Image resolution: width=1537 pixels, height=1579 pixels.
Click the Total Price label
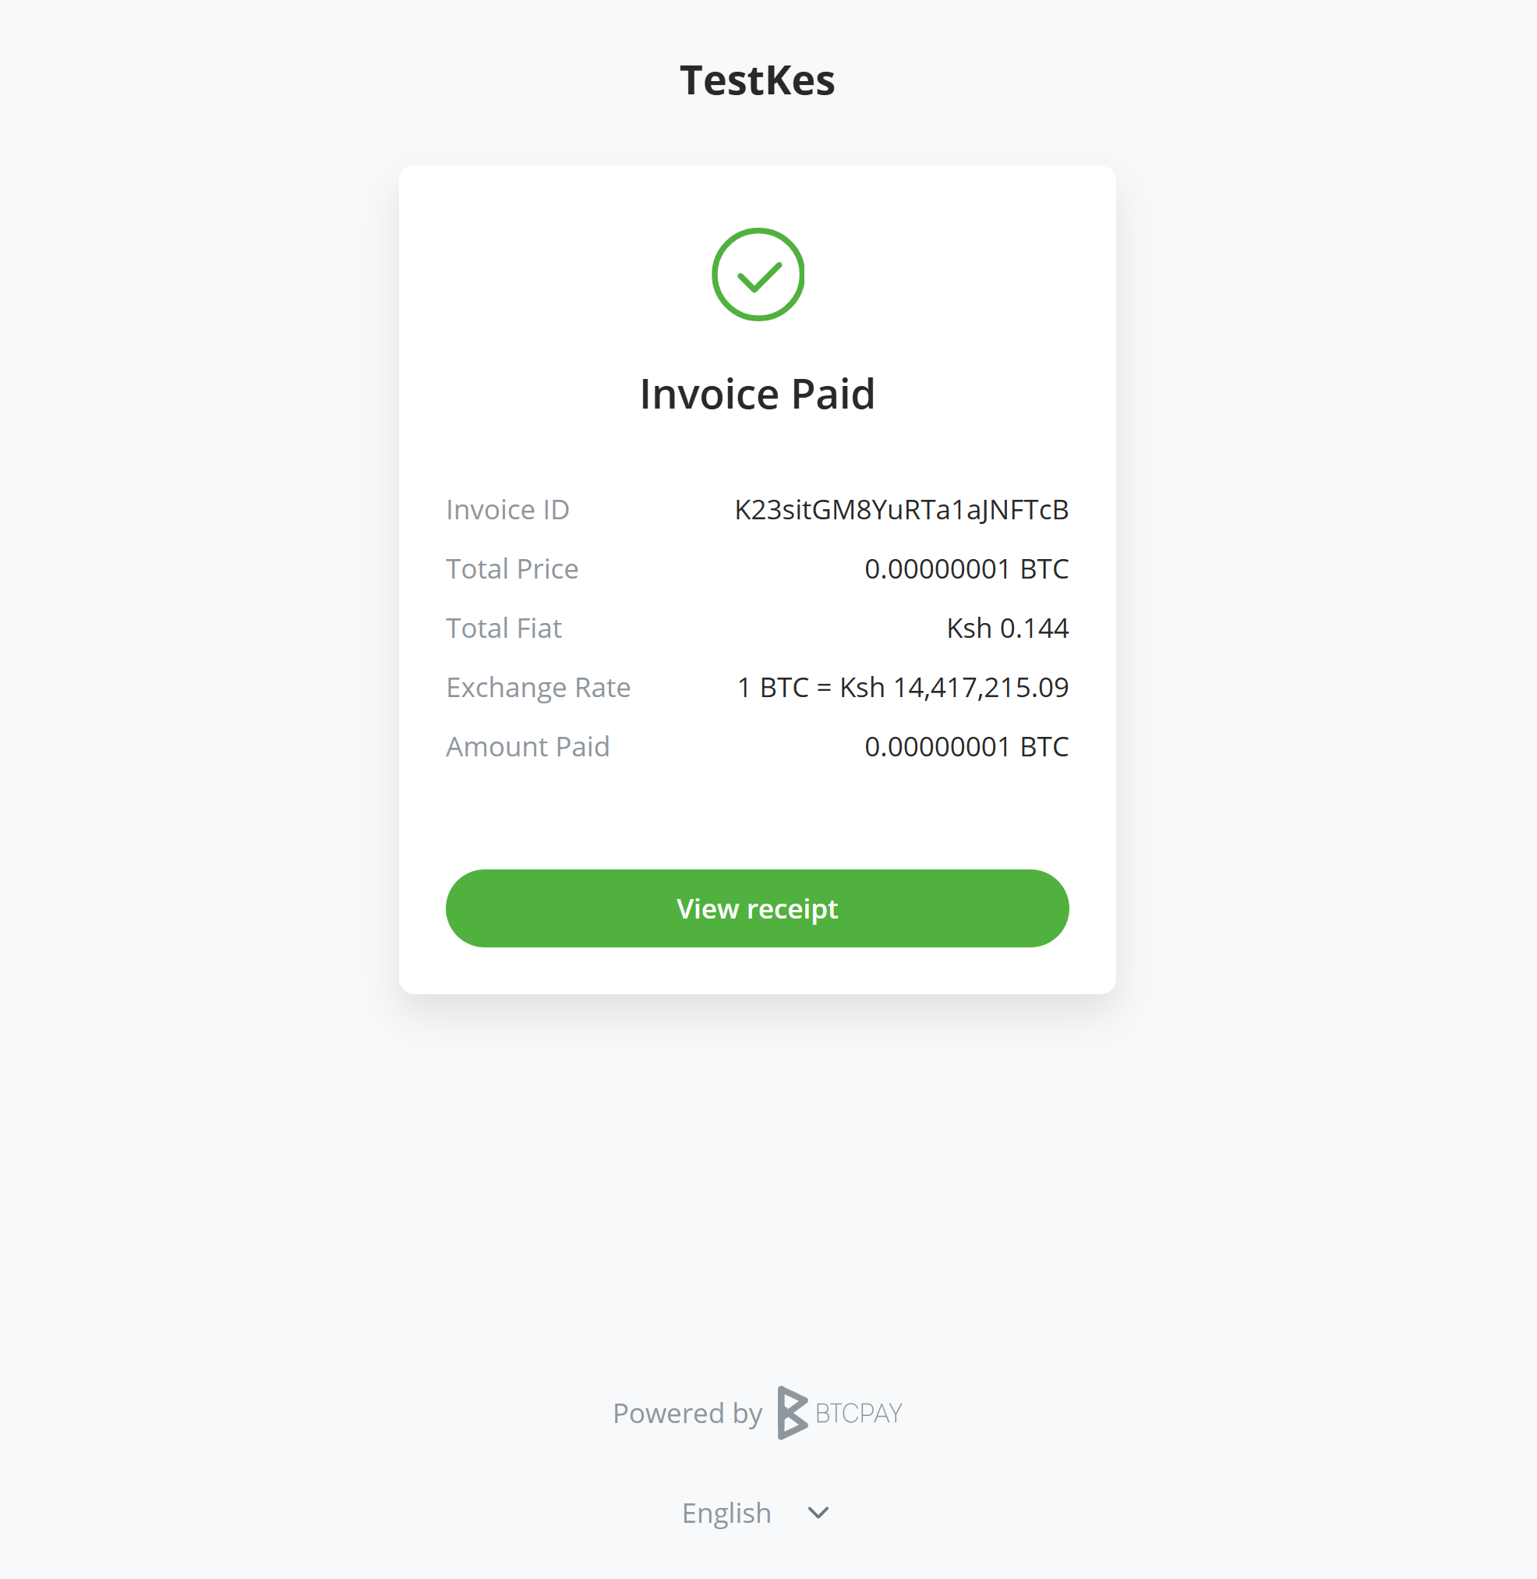tap(511, 568)
